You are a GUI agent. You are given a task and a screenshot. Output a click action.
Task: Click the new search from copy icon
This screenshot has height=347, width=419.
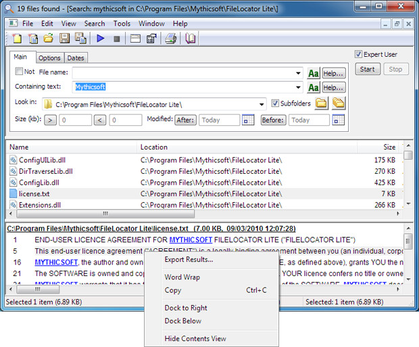[33, 39]
